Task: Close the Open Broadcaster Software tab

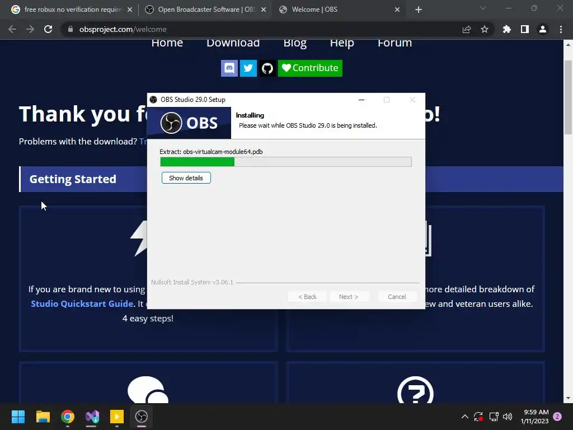Action: pyautogui.click(x=264, y=10)
